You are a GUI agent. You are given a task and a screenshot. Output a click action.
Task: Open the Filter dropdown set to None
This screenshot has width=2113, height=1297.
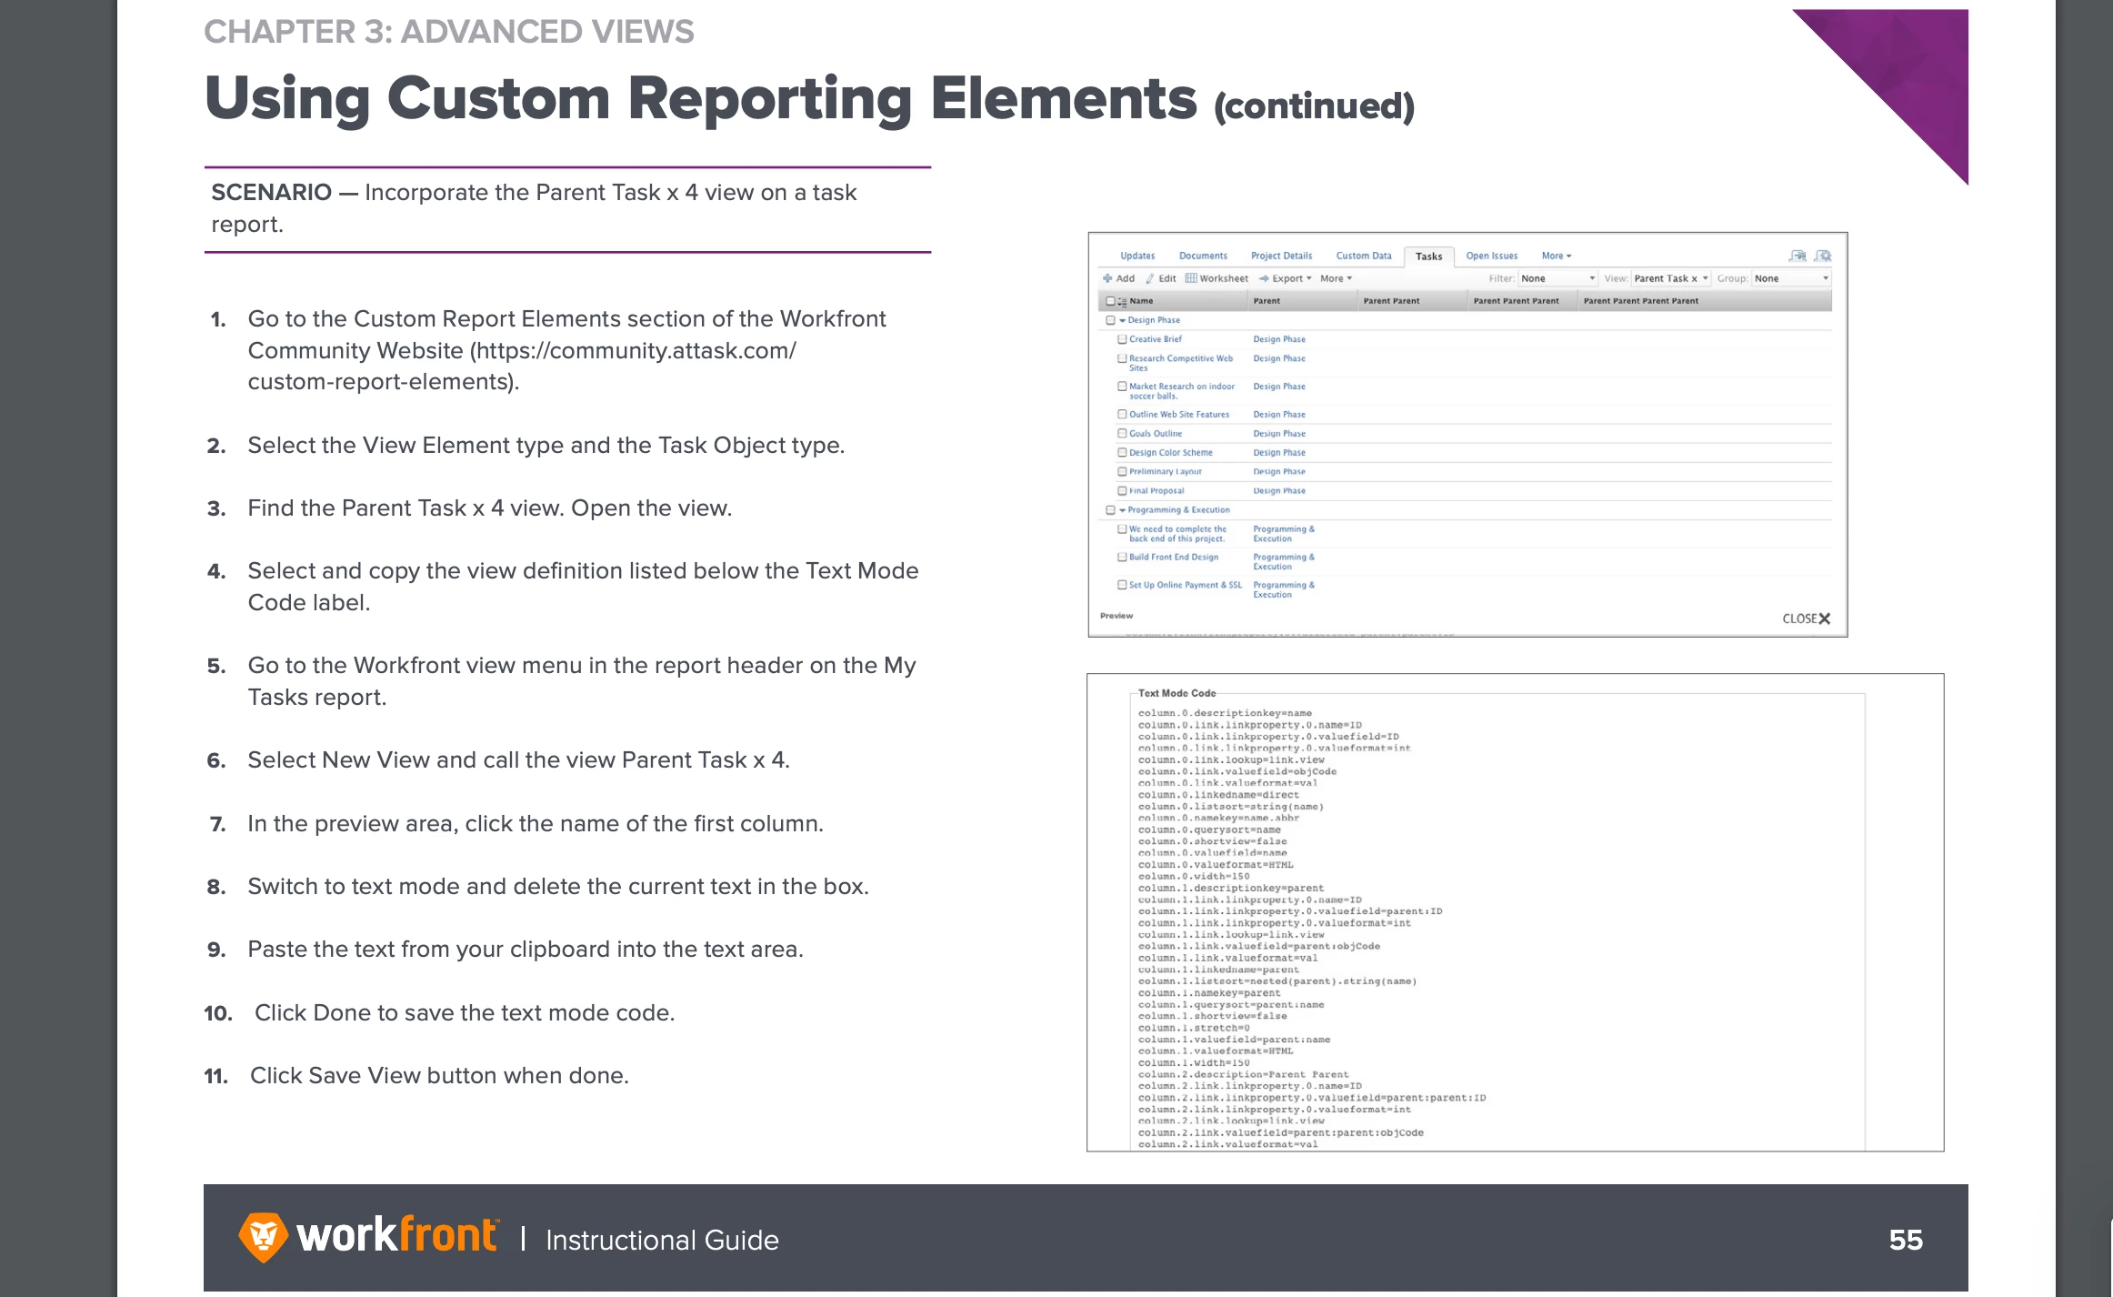tap(1557, 278)
